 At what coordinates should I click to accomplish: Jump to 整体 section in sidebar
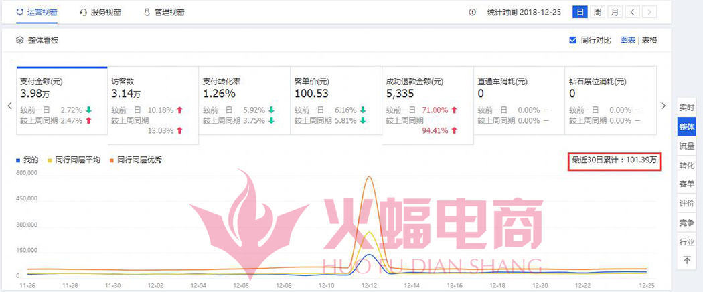(x=686, y=127)
